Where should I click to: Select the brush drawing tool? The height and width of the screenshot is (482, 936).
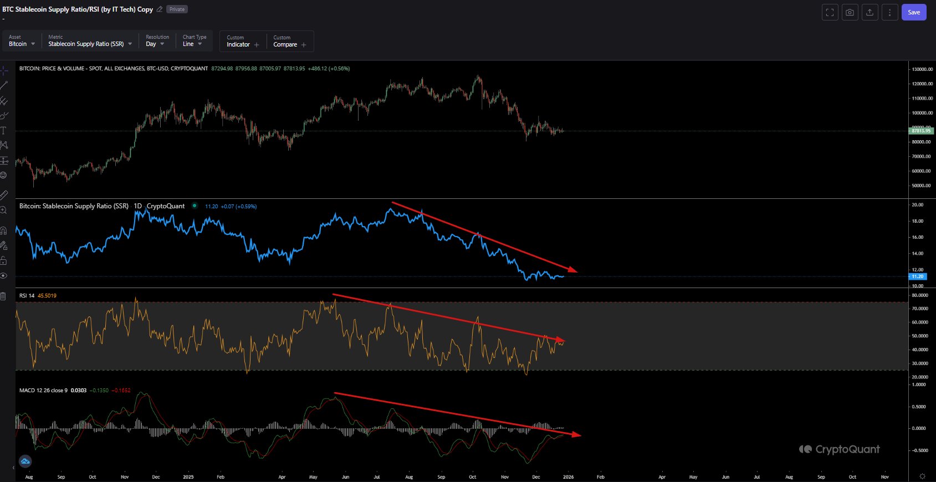point(4,115)
